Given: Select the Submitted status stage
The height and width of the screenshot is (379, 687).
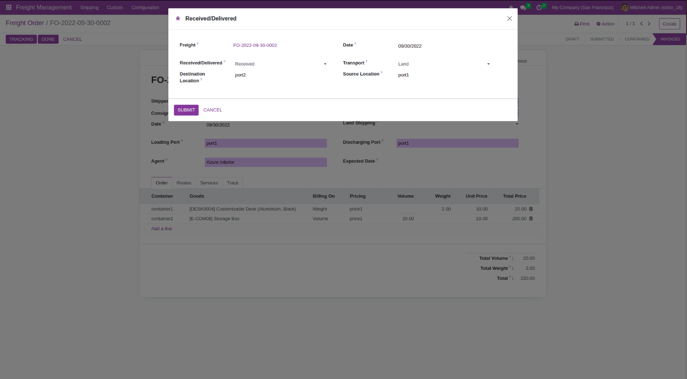Looking at the screenshot, I should coord(602,39).
